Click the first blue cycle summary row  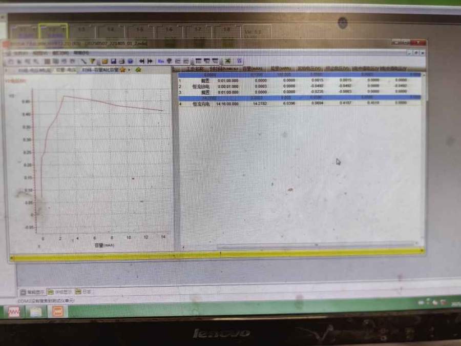(300, 75)
